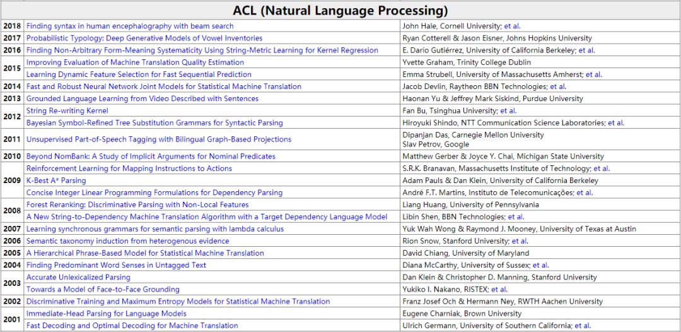Open 'Grounded Language Learning from Video' paper link
Image resolution: width=681 pixels, height=332 pixels.
(143, 98)
